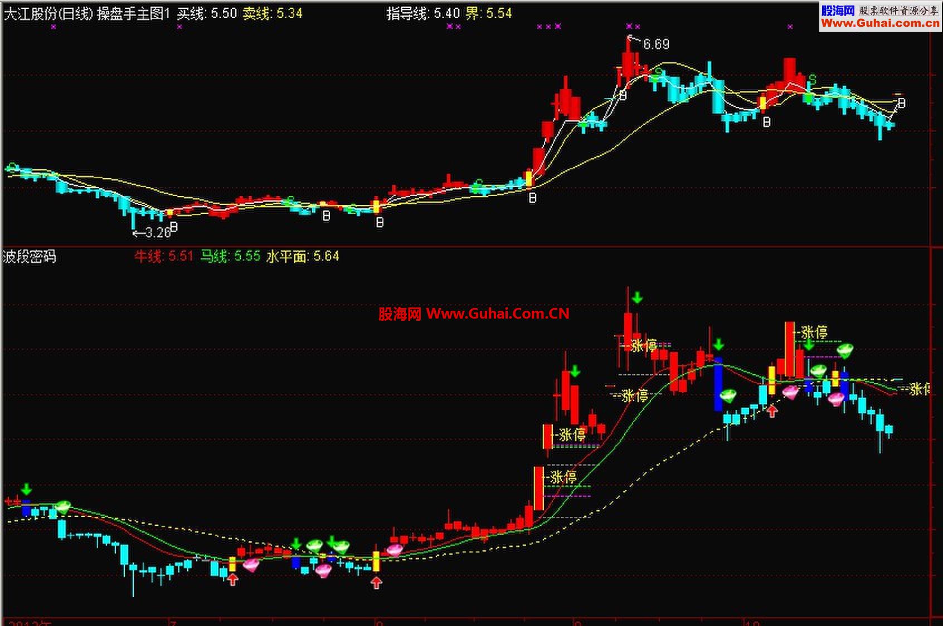Click the 6.69 high price label
The height and width of the screenshot is (626, 943).
click(x=656, y=44)
